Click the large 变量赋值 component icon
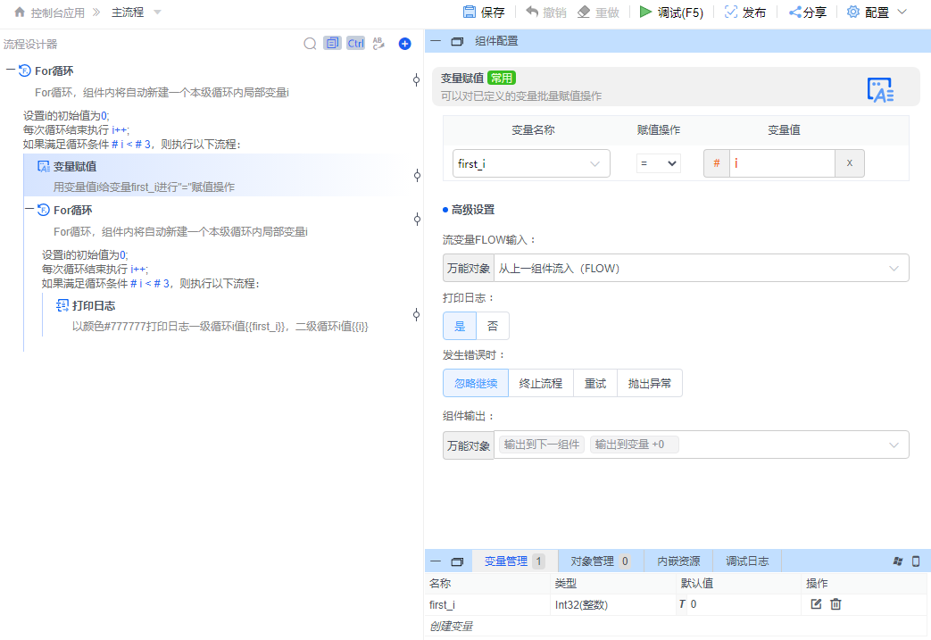The width and height of the screenshot is (931, 640). [x=880, y=90]
